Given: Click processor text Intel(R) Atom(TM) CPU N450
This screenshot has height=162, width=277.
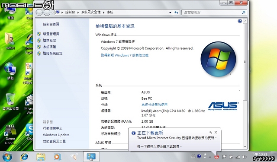Looking at the screenshot, I should point(164,111).
